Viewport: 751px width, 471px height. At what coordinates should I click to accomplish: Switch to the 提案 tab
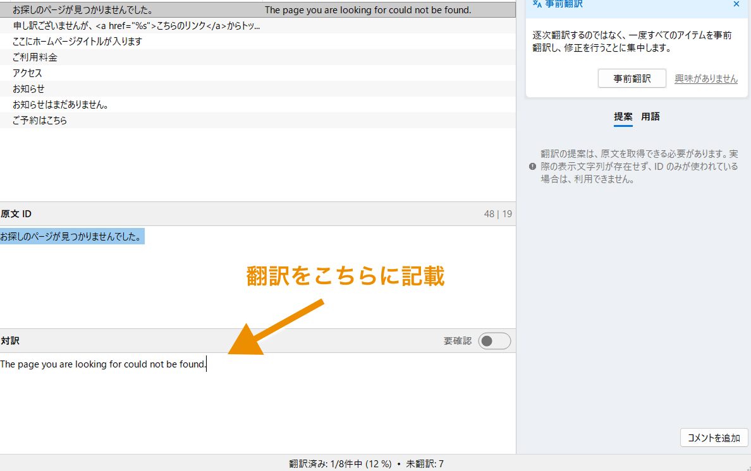pyautogui.click(x=623, y=117)
